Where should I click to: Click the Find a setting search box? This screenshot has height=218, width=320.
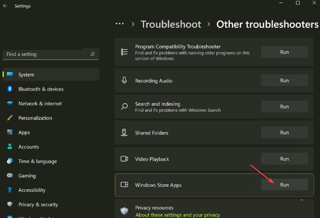click(x=51, y=54)
